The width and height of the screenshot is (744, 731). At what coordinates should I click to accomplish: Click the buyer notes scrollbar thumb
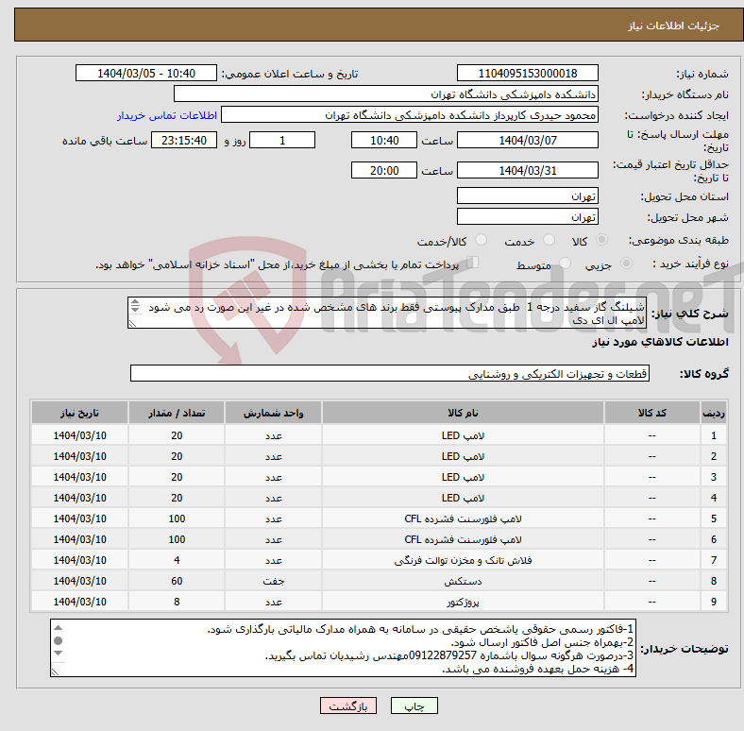click(x=59, y=641)
